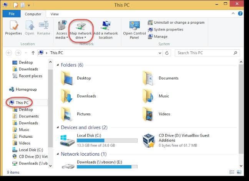Select the Pictures folder icon in main pane
The width and height of the screenshot is (249, 181).
point(66,114)
